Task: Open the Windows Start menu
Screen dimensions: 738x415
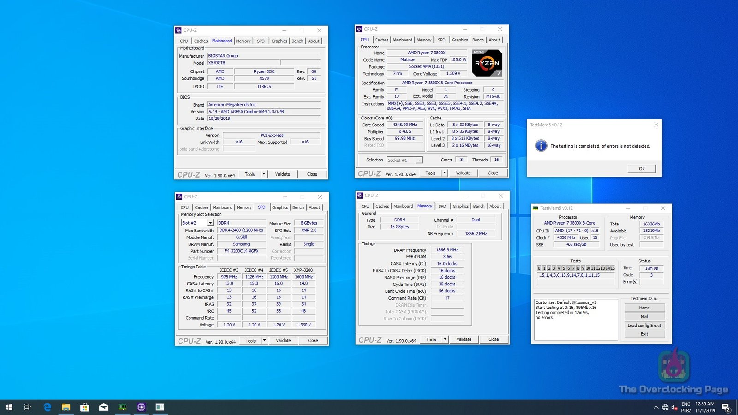Action: [x=9, y=407]
